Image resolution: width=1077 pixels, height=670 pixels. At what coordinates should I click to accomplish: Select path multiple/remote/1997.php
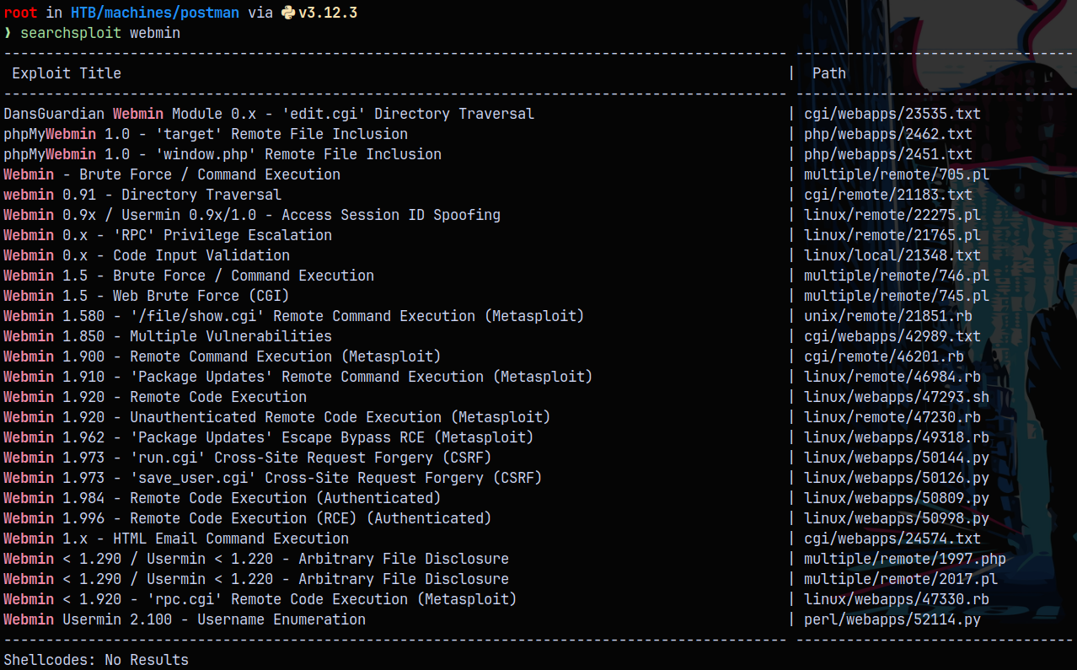pos(905,559)
